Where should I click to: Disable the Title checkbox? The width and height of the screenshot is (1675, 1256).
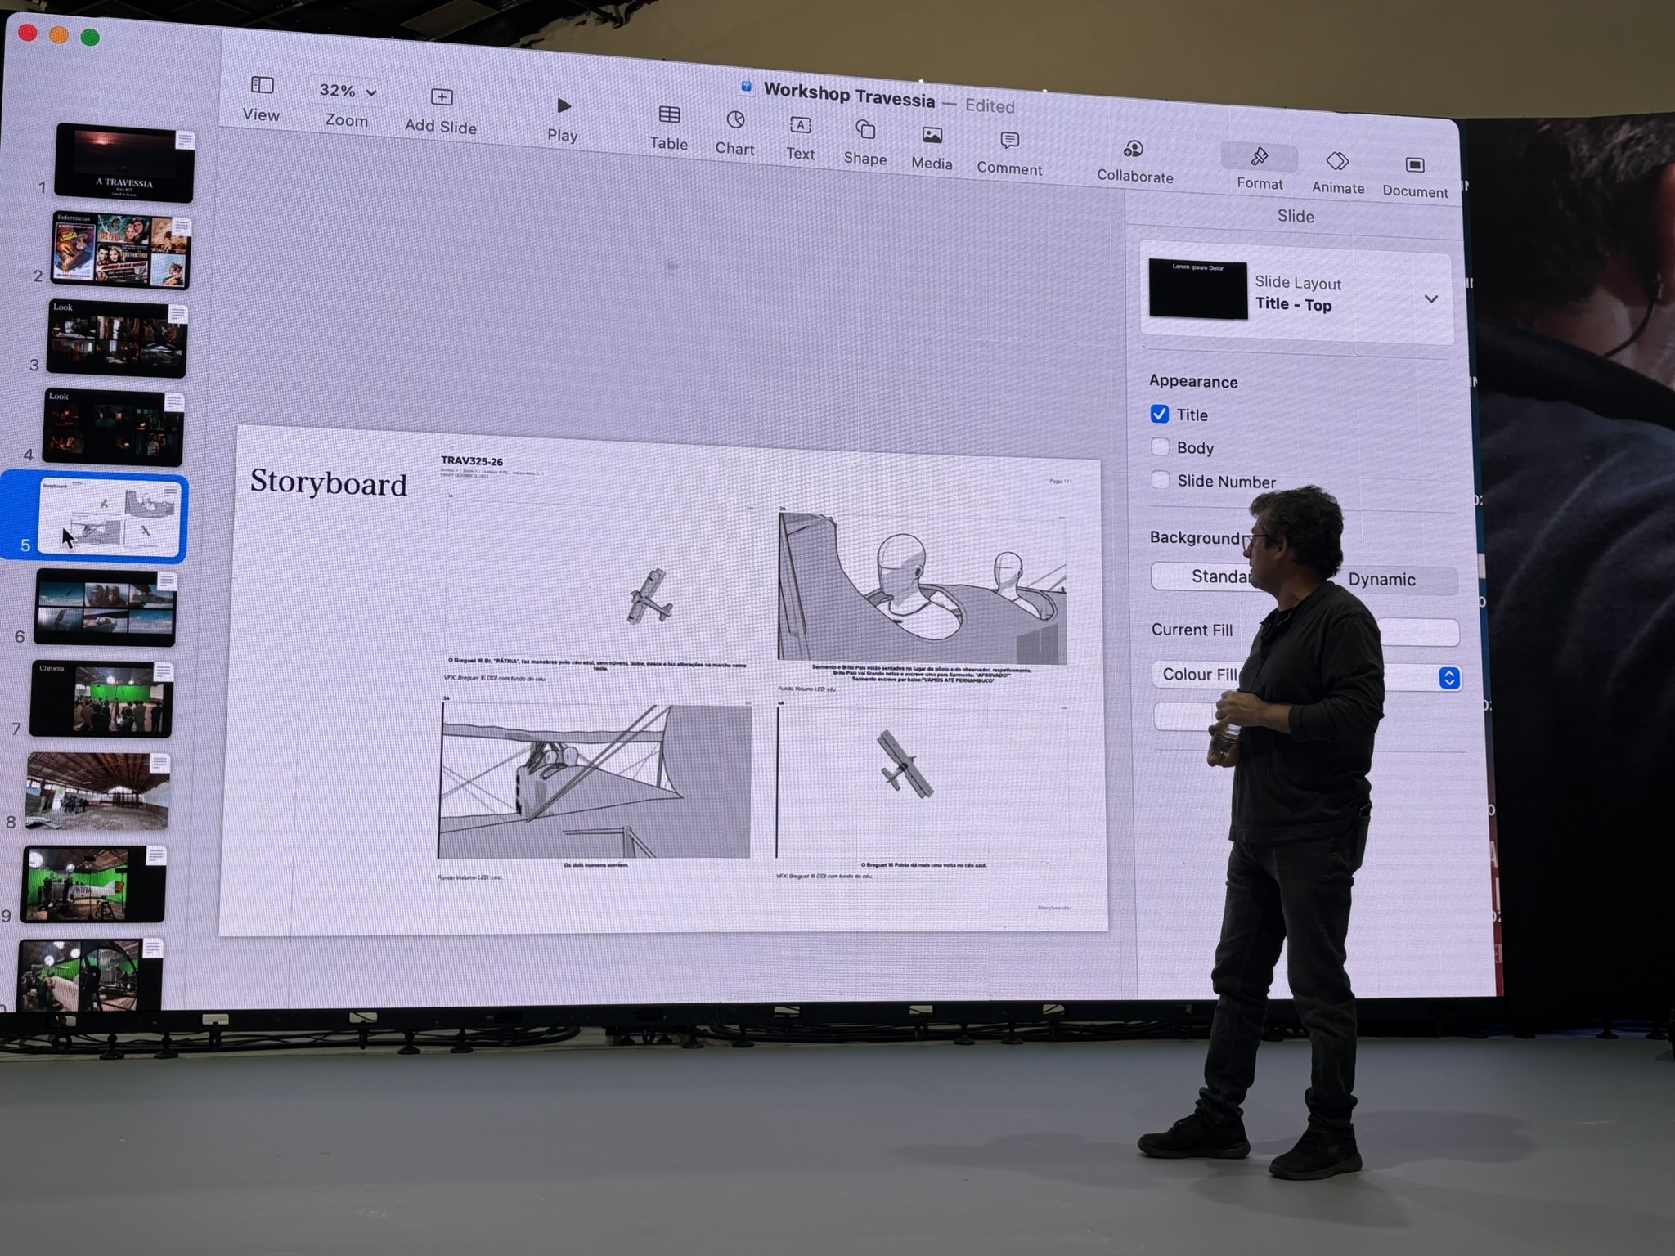[x=1160, y=414]
